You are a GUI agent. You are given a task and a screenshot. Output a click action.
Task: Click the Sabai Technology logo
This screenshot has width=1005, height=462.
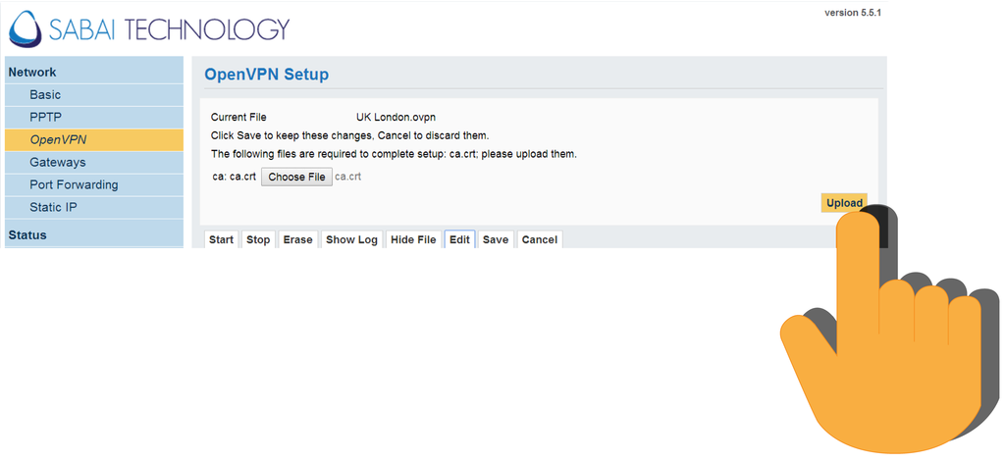[x=149, y=29]
